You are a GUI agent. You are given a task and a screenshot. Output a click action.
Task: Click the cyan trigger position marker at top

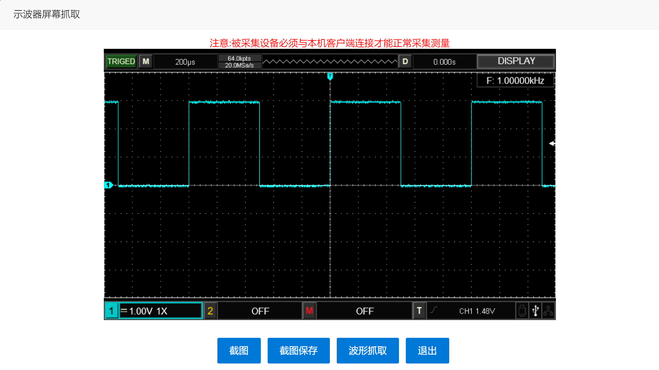click(330, 76)
